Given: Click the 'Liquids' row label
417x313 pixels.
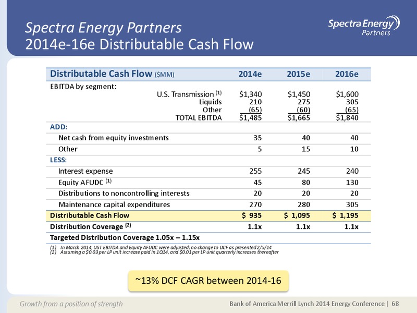Looking at the screenshot, I should [211, 102].
